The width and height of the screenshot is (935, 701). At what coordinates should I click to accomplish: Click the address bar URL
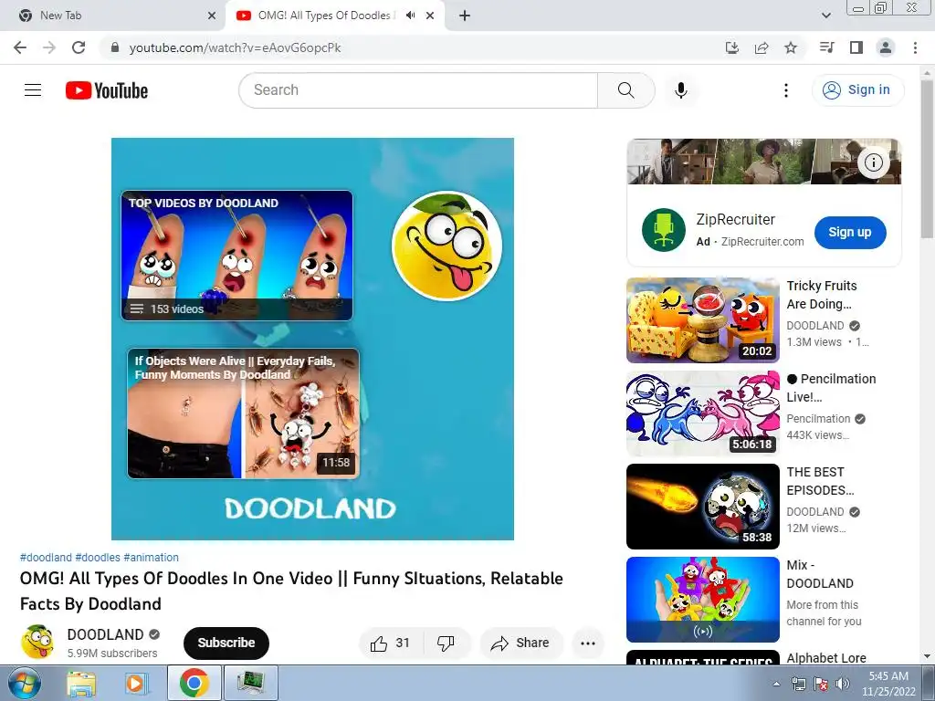pyautogui.click(x=235, y=47)
